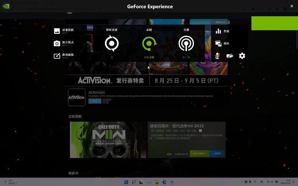Open the 屏幕快照 screenshot option
Image resolution: width=298 pixels, height=186 pixels.
(x=64, y=31)
